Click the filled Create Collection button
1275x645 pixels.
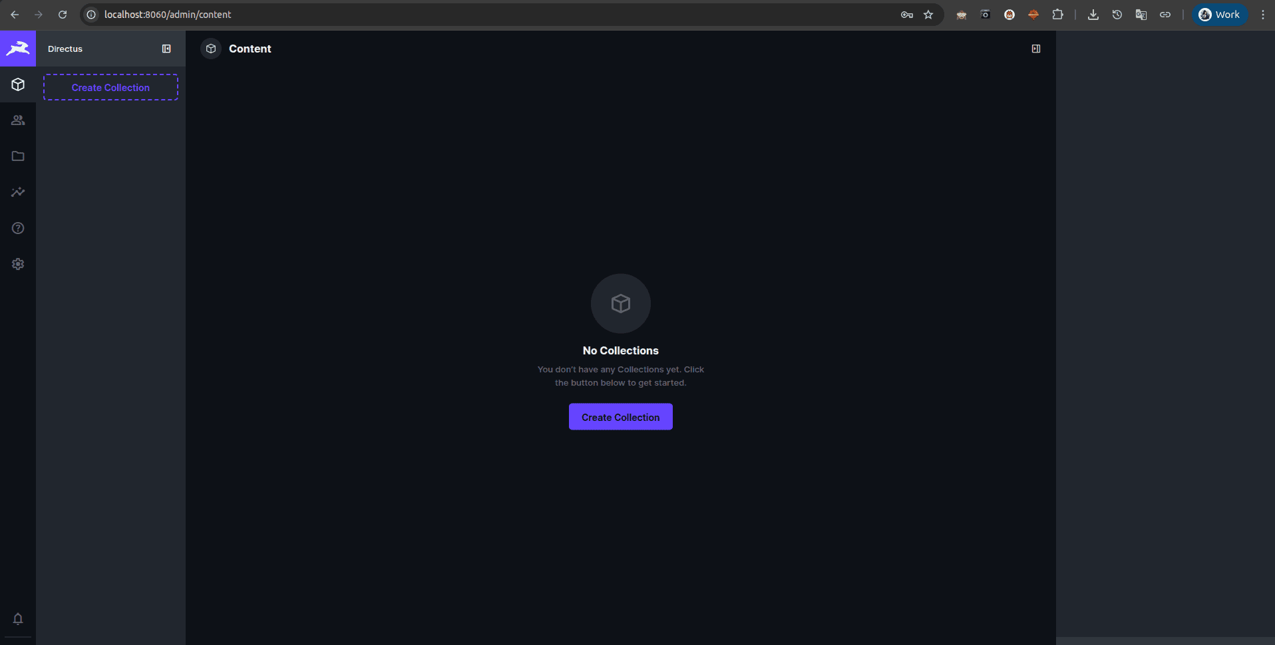coord(620,417)
